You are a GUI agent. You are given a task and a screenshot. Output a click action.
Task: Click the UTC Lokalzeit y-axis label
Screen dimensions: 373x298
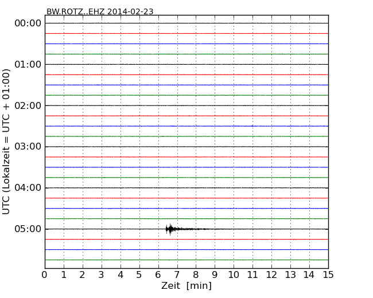point(6,142)
